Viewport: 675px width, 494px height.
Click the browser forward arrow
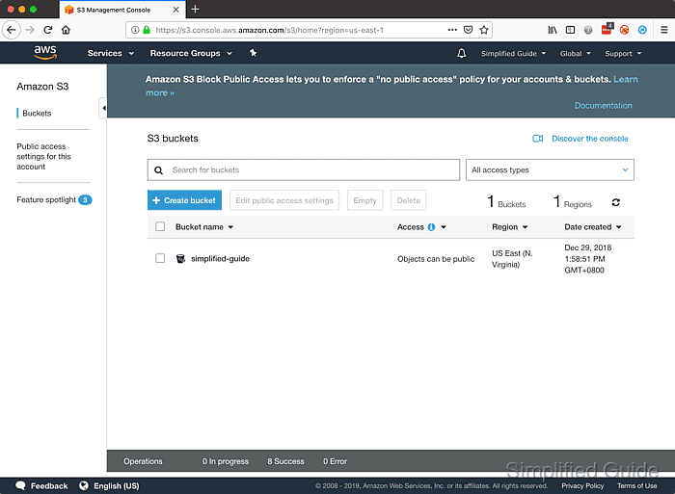[x=30, y=30]
